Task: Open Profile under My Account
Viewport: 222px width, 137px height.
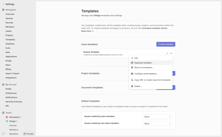Action: pyautogui.click(x=9, y=89)
